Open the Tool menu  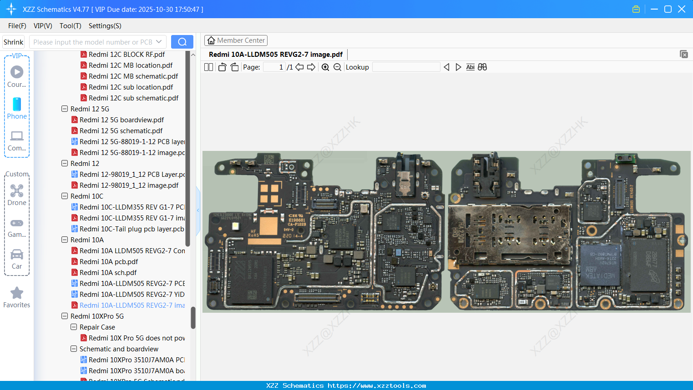70,26
